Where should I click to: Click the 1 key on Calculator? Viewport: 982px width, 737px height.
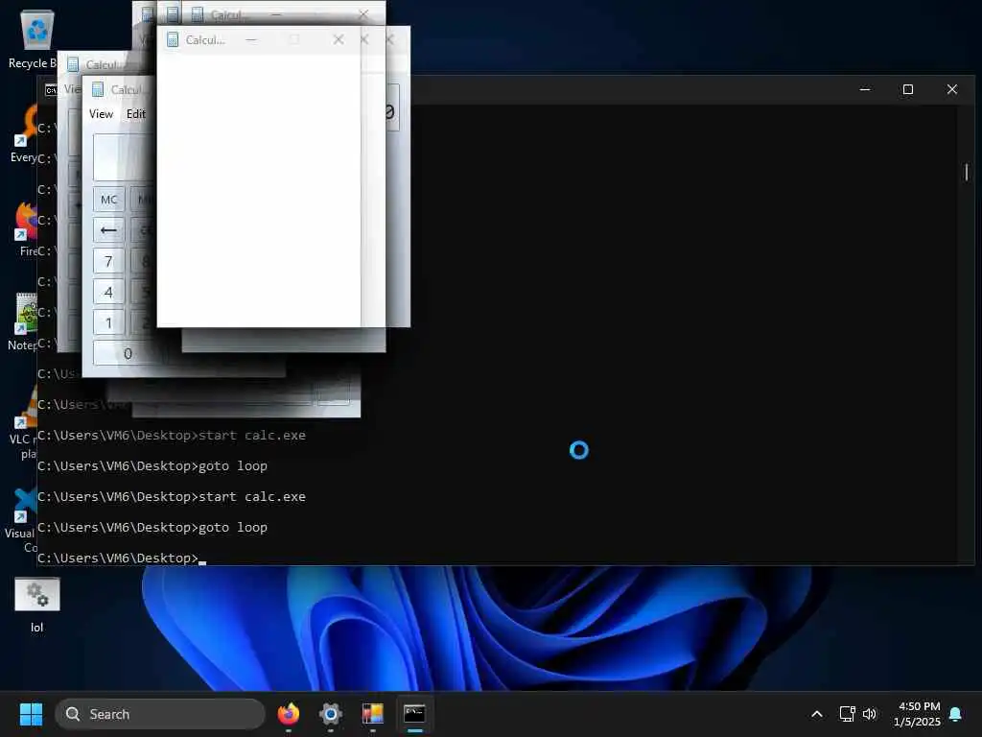click(x=109, y=322)
